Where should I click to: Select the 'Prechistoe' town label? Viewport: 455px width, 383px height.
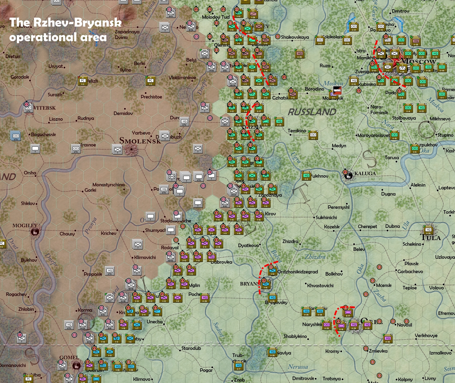point(151,97)
